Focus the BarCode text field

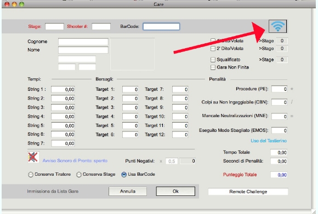(161, 26)
